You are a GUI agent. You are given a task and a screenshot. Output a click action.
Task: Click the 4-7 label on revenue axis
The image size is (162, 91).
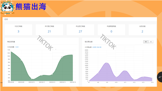tap(89, 82)
